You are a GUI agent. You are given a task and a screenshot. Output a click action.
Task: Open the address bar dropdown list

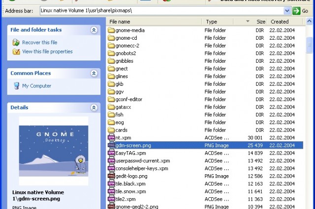coord(287,10)
